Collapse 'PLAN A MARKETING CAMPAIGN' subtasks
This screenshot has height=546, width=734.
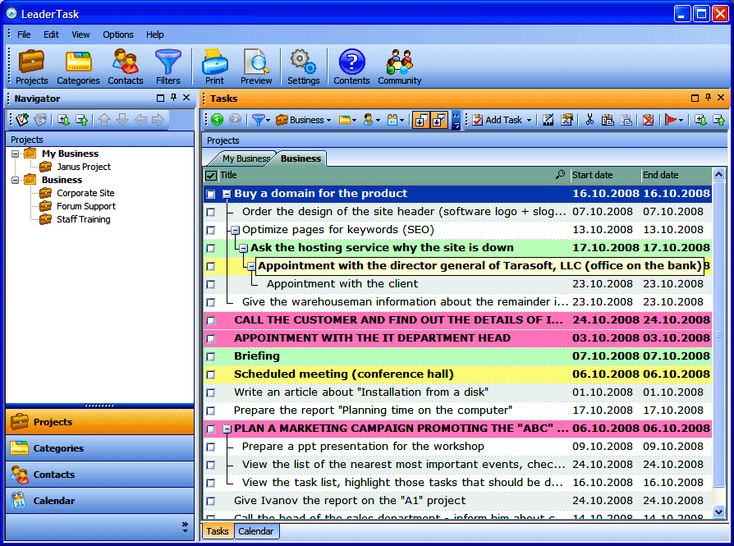tap(227, 429)
